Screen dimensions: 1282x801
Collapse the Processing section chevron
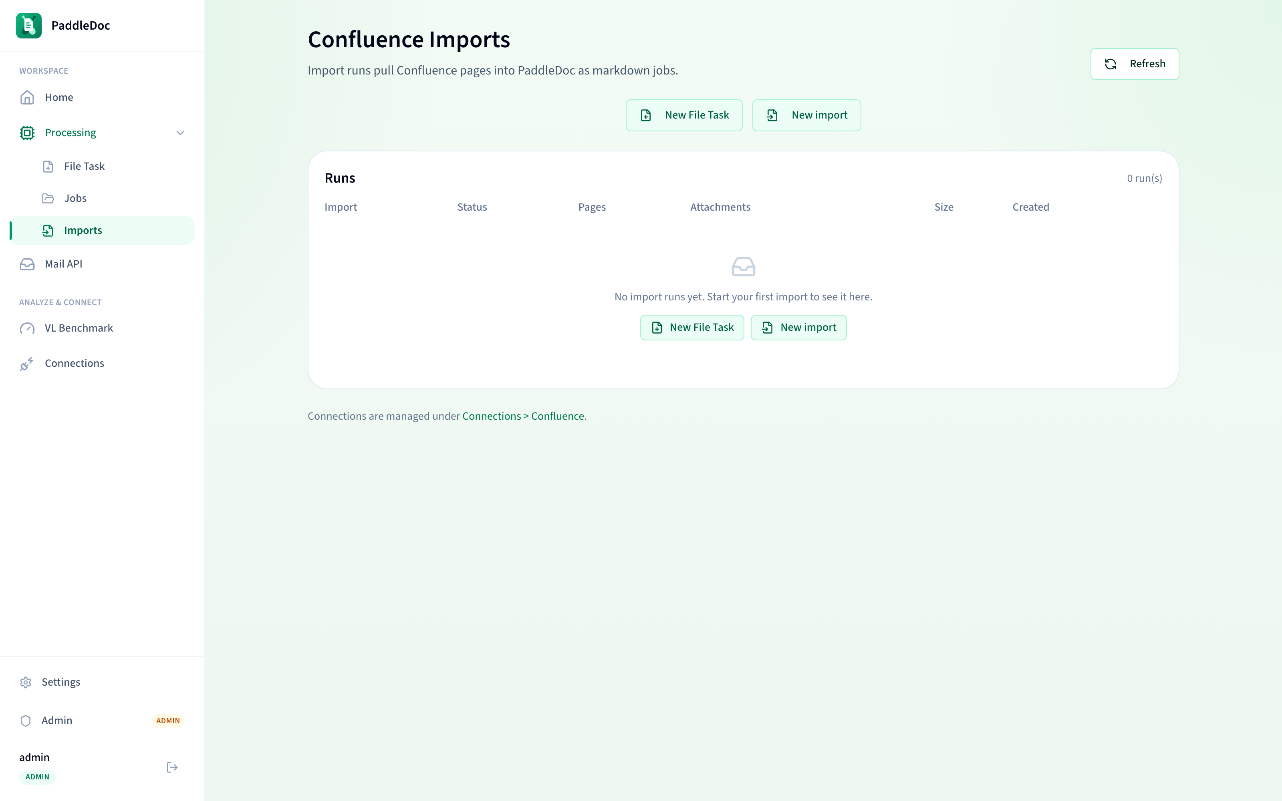[x=180, y=133]
